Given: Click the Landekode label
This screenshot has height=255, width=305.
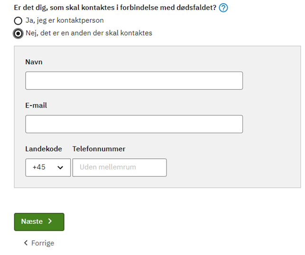Looking at the screenshot, I should coord(44,149).
